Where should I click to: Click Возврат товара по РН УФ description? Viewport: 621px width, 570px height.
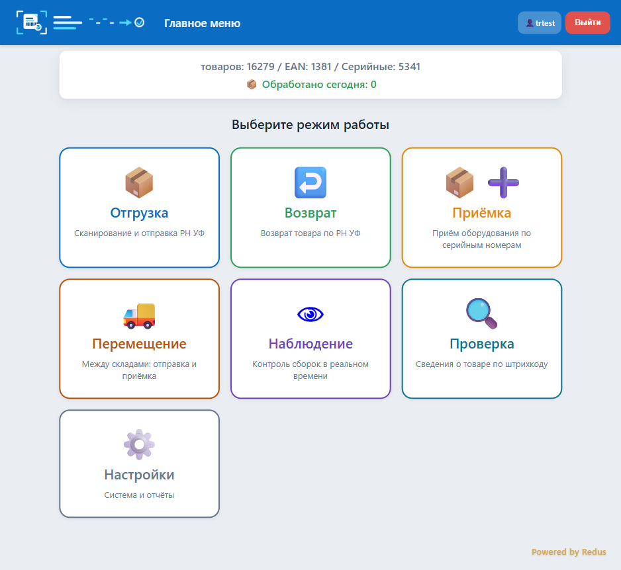(x=310, y=233)
